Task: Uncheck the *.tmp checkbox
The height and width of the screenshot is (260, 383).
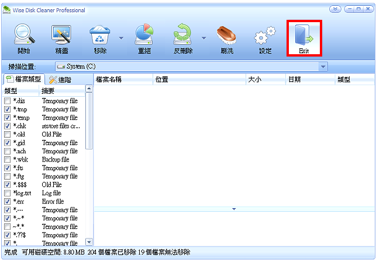Action: click(x=8, y=109)
